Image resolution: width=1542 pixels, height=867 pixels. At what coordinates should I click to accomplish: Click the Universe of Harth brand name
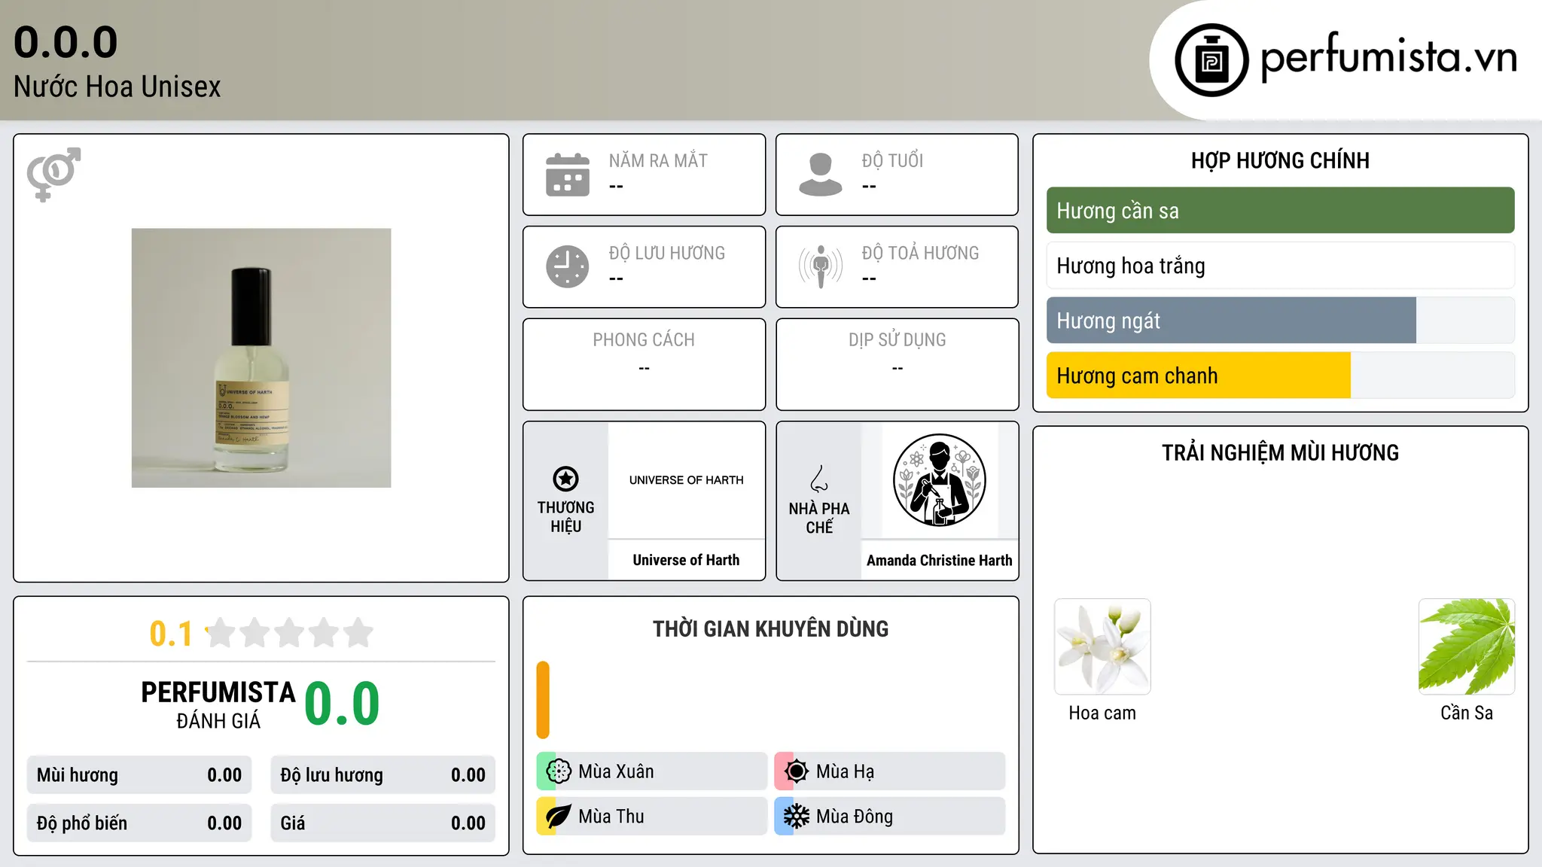tap(686, 560)
